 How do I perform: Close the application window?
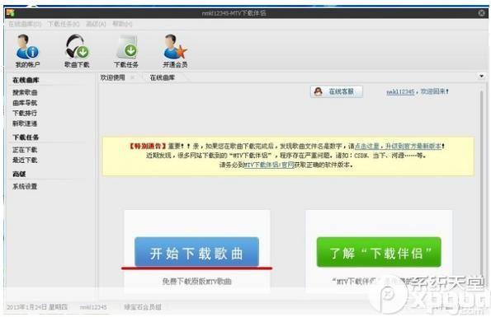coord(482,13)
